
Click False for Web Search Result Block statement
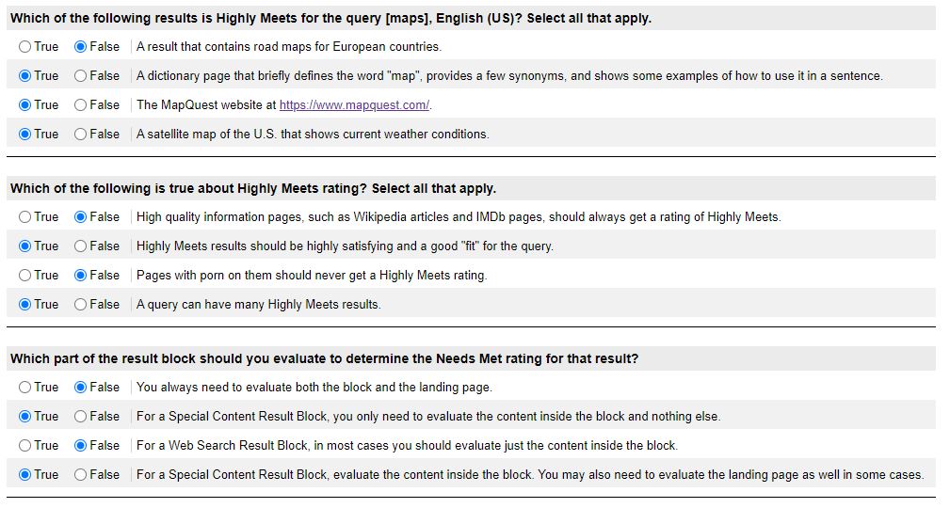[x=81, y=445]
